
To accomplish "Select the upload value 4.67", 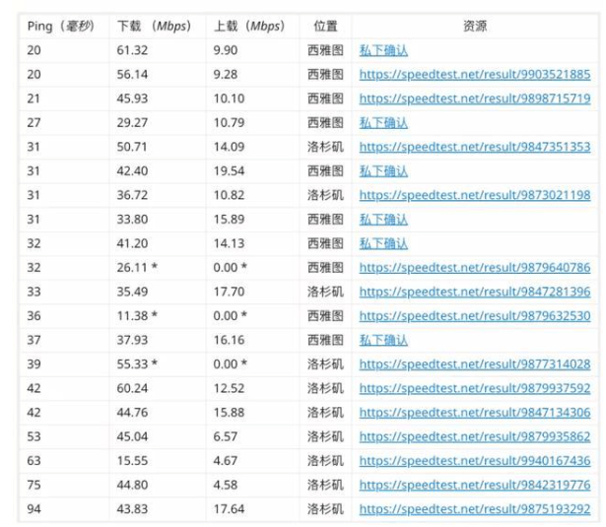I will pos(226,461).
